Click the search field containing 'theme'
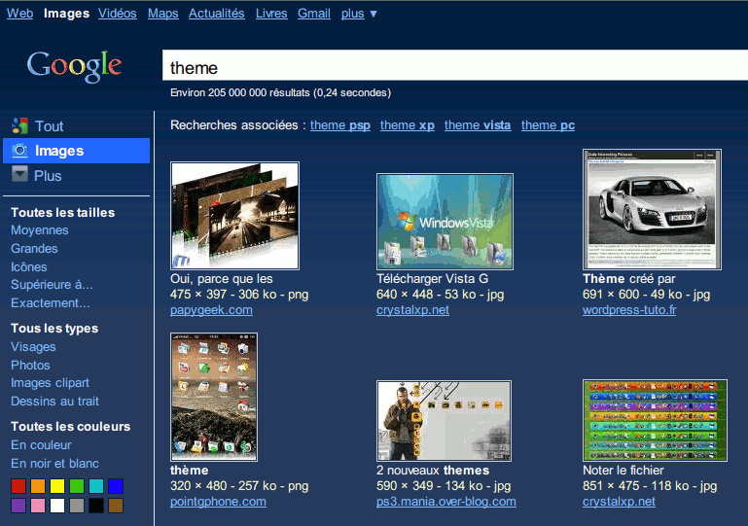The width and height of the screenshot is (748, 526). click(455, 65)
